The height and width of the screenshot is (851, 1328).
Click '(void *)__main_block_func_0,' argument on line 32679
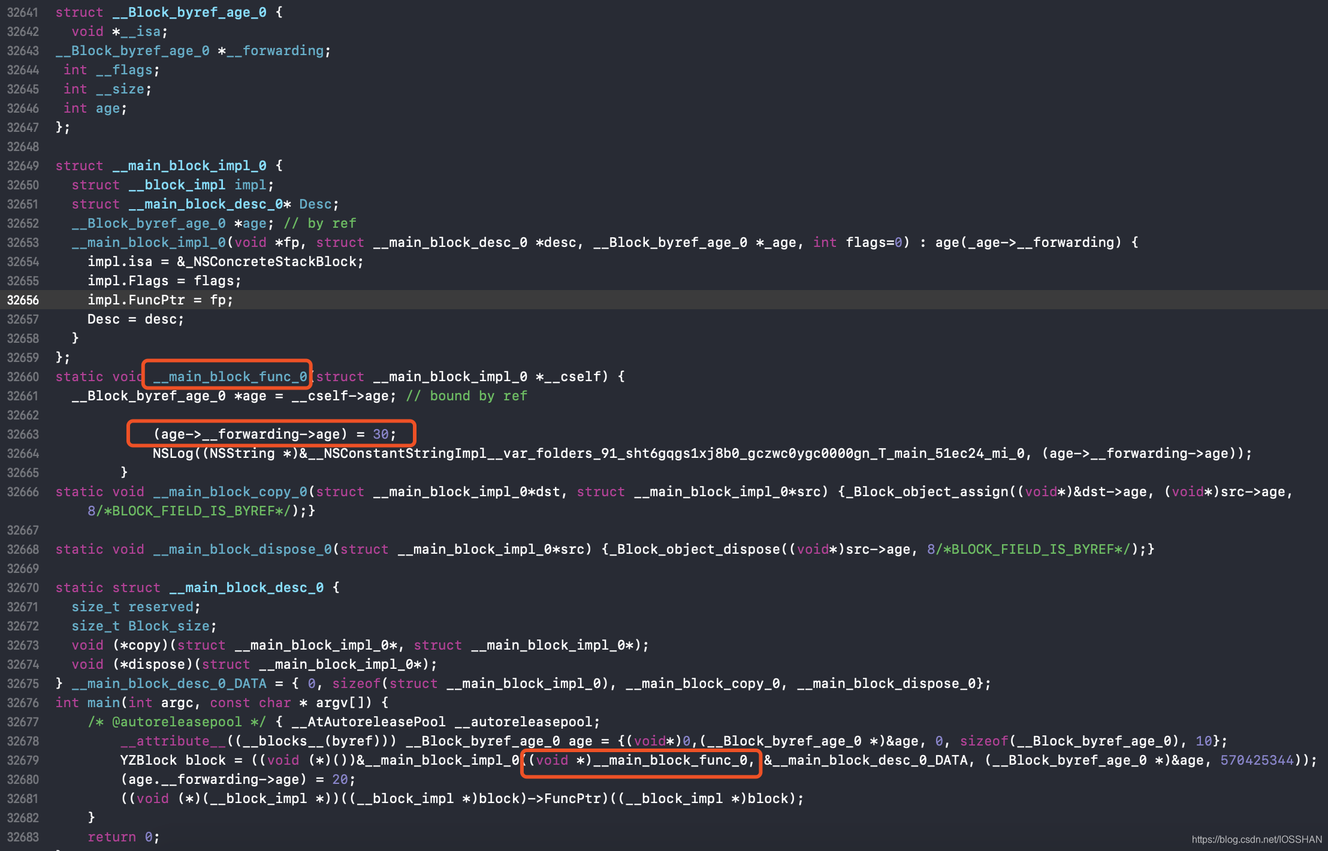(641, 761)
